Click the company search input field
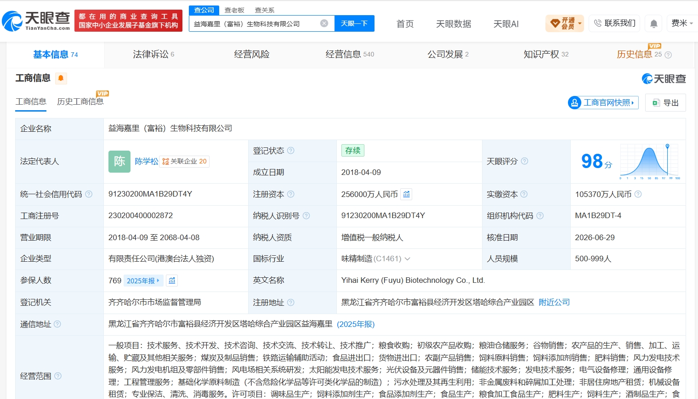The height and width of the screenshot is (399, 698). [x=255, y=23]
